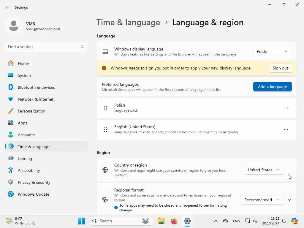Click the warning icon in the sign-out banner

[104, 68]
